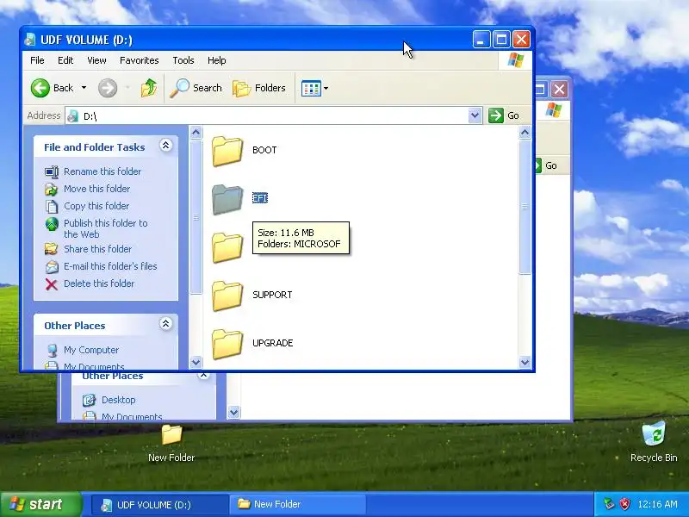
Task: Click the Publish to Web globe icon
Action: pos(52,224)
